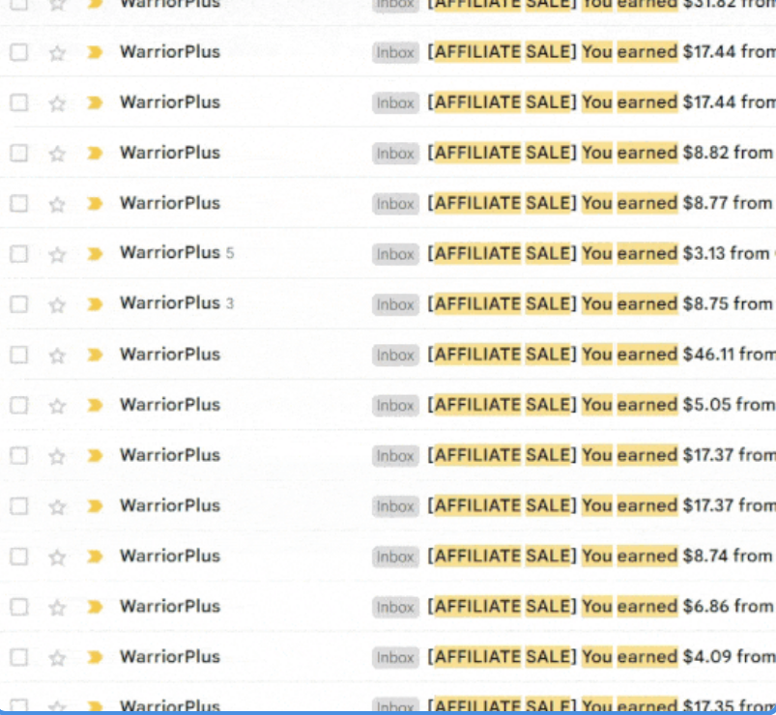The width and height of the screenshot is (776, 715).
Task: Tick the checkbox on the $46.11 row
Action: tap(18, 355)
